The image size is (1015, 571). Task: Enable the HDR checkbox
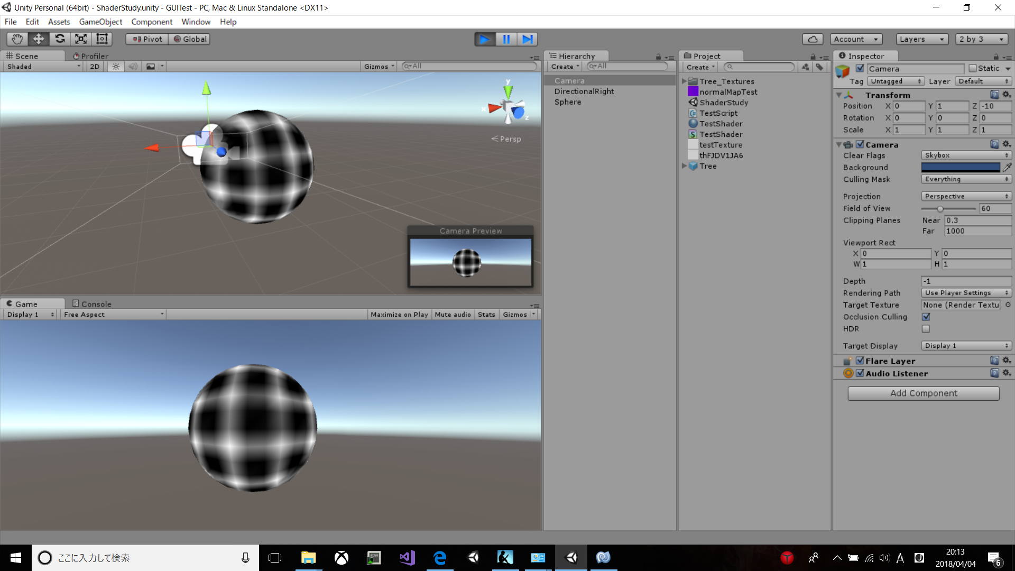pyautogui.click(x=926, y=329)
